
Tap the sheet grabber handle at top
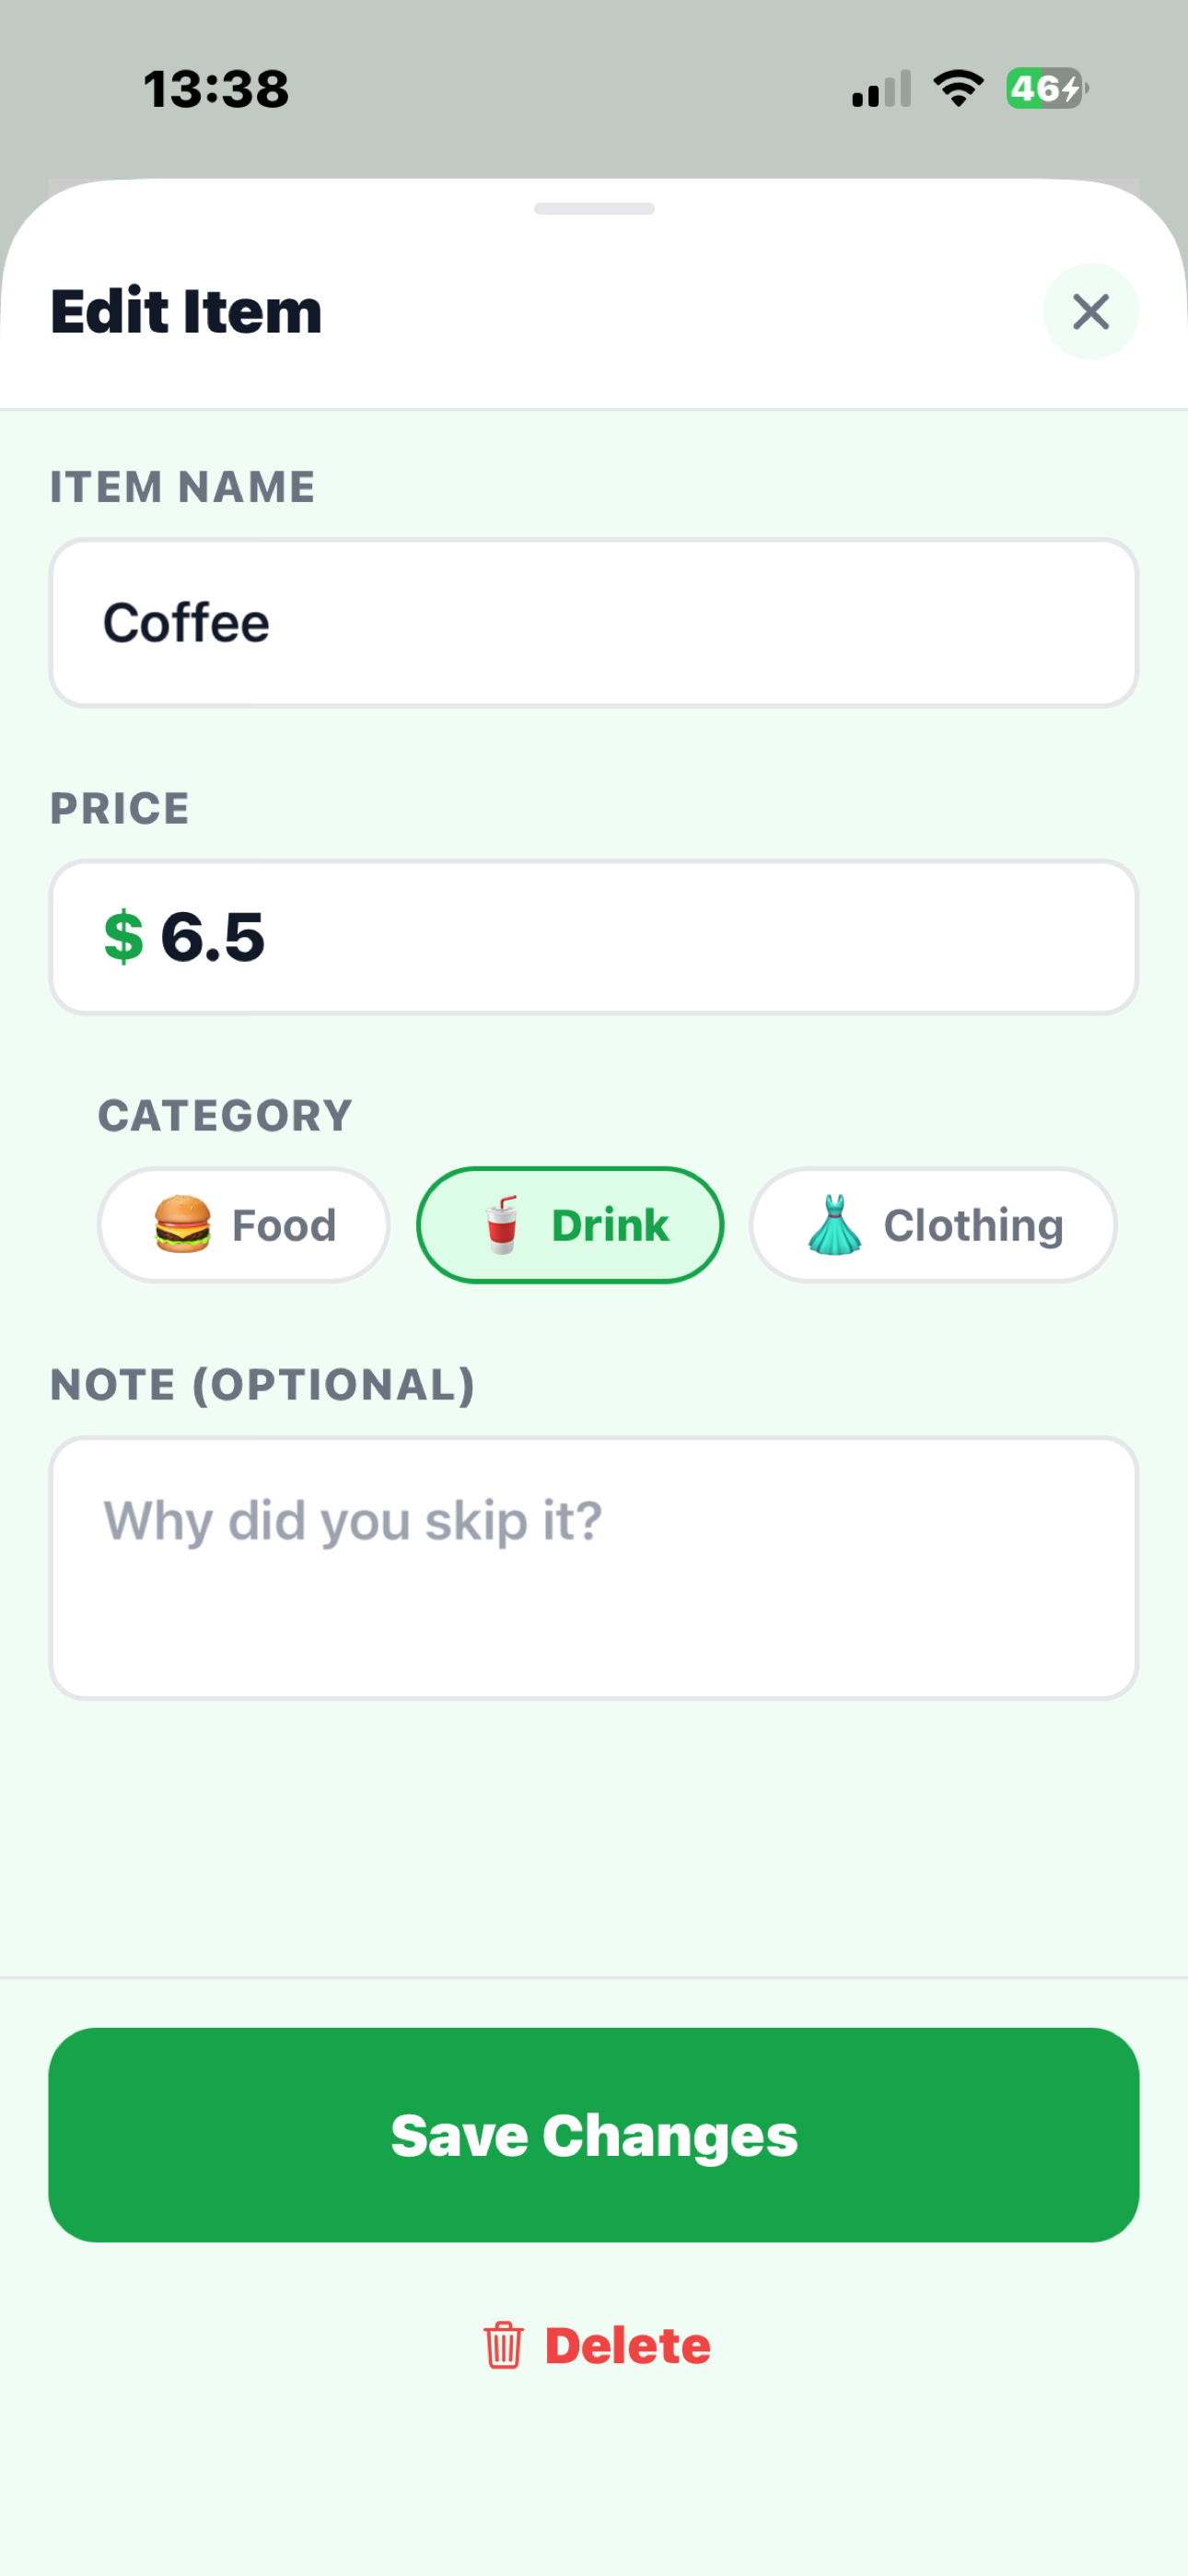(x=594, y=208)
